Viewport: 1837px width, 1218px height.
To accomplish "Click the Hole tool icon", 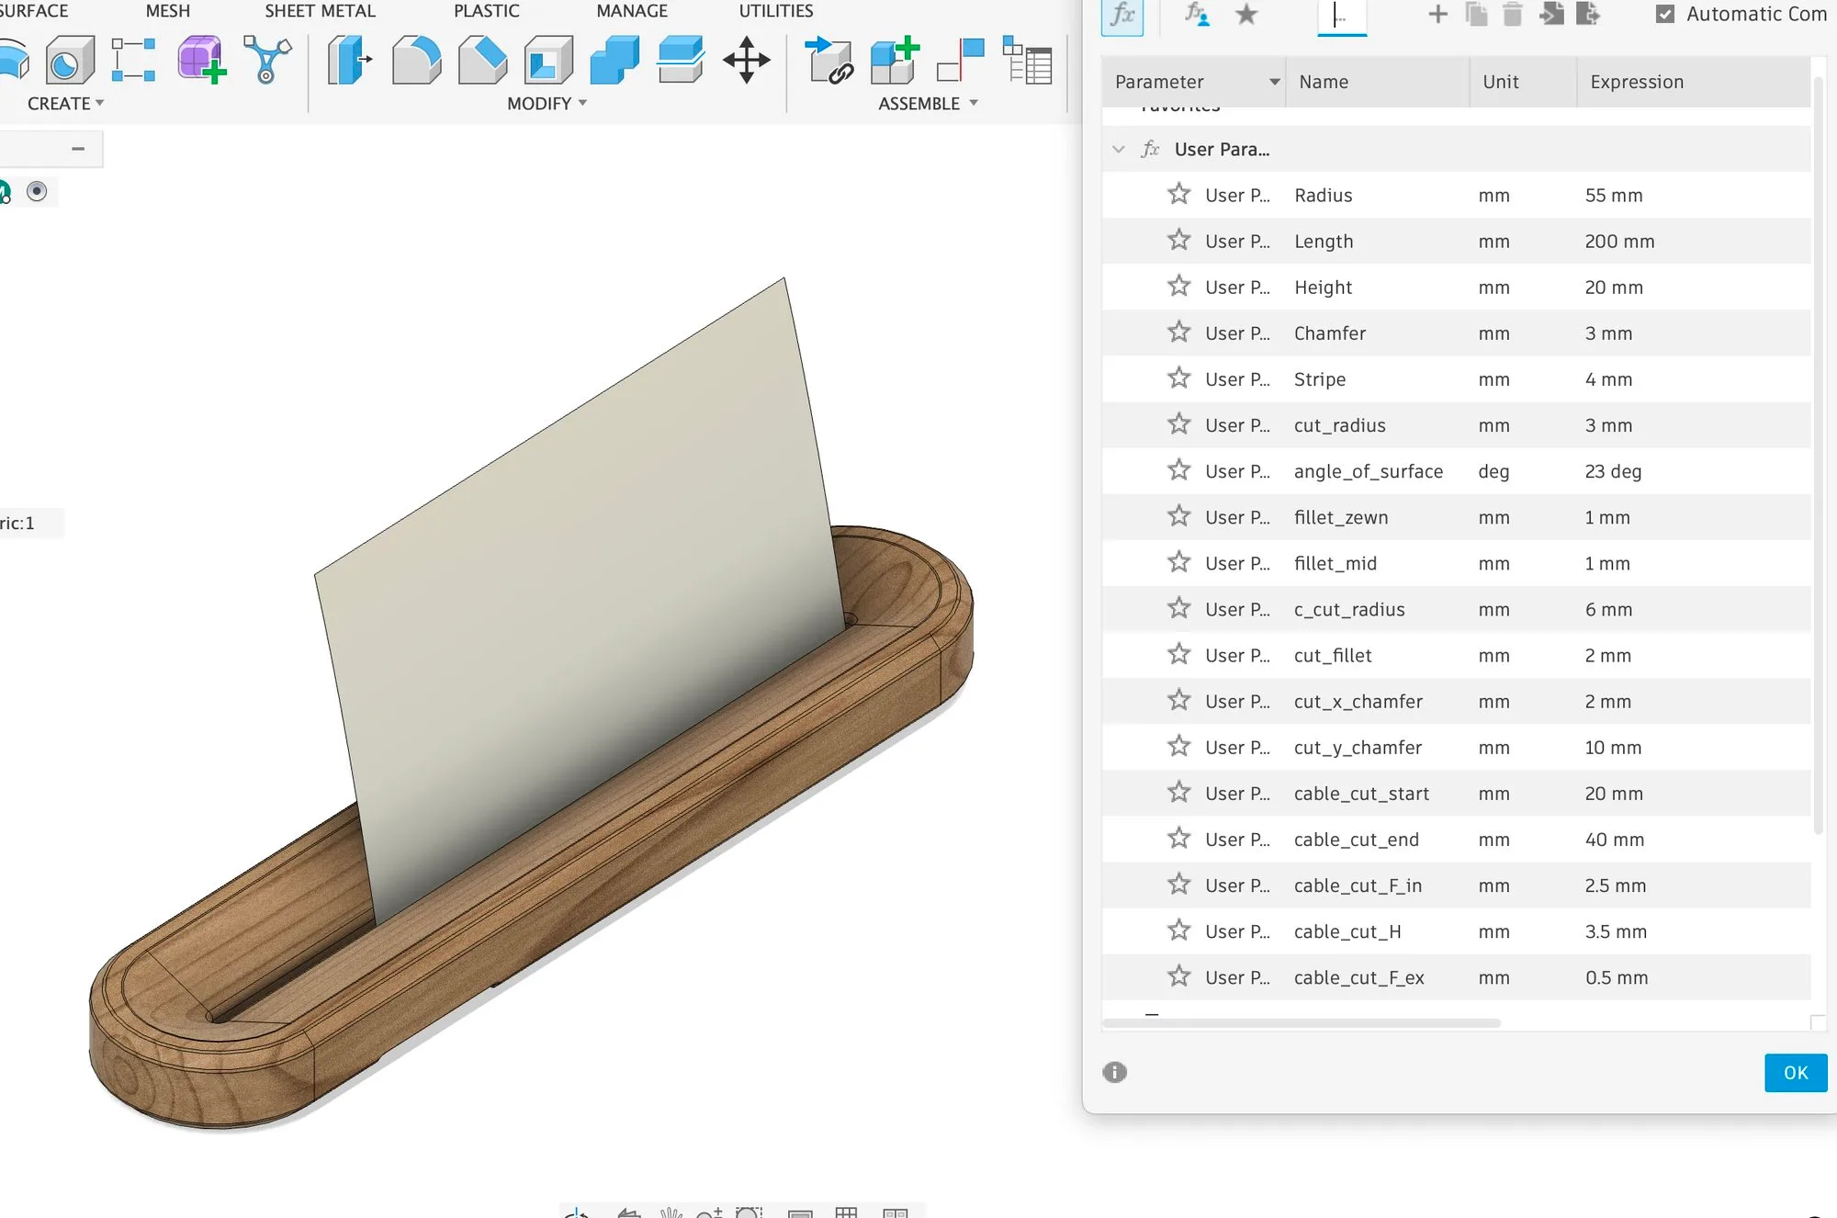I will pos(69,61).
